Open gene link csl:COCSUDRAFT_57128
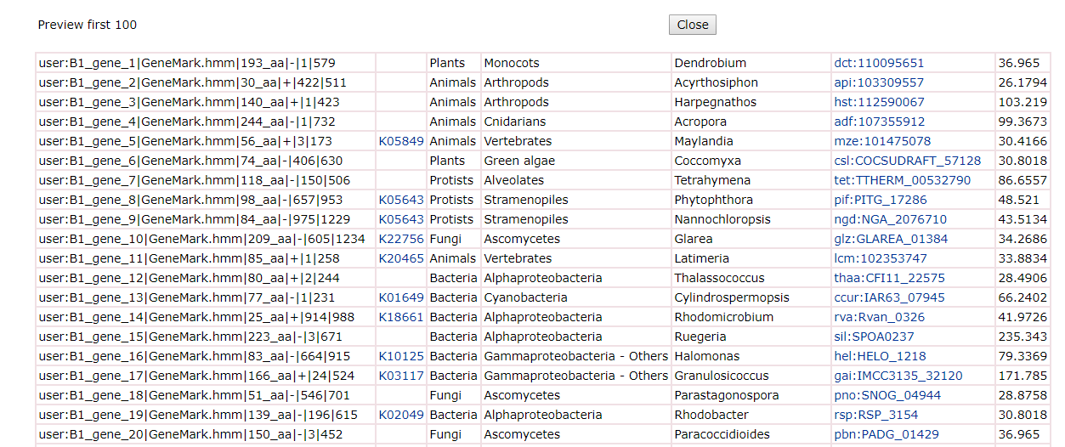 click(908, 161)
